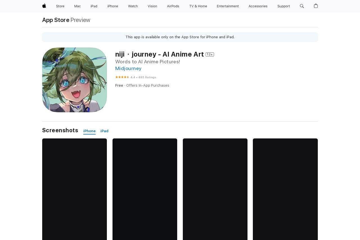Switch to the iPad screenshots tab
This screenshot has height=240, width=360.
click(x=104, y=131)
